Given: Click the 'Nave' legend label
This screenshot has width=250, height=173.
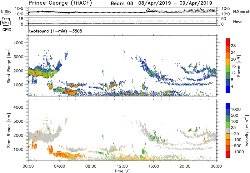Looking at the screenshot, I should (x=238, y=22).
